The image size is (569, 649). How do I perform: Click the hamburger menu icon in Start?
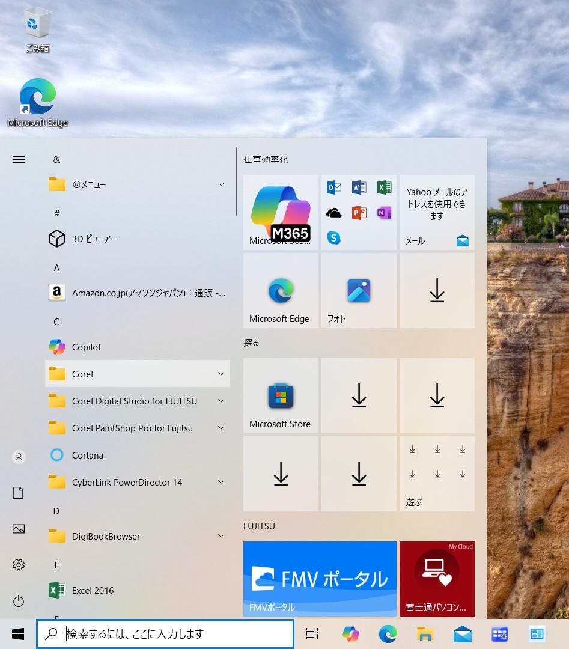tap(19, 159)
